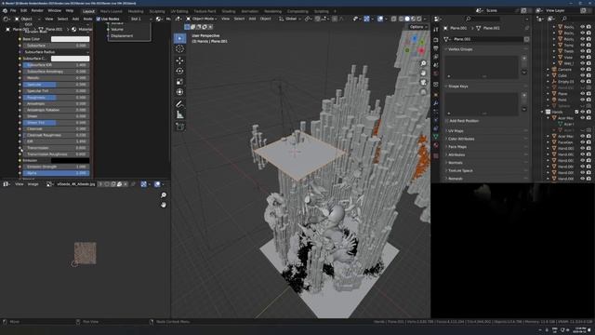Collapse the Hands collection in outliner
This screenshot has width=595, height=335.
(x=542, y=112)
